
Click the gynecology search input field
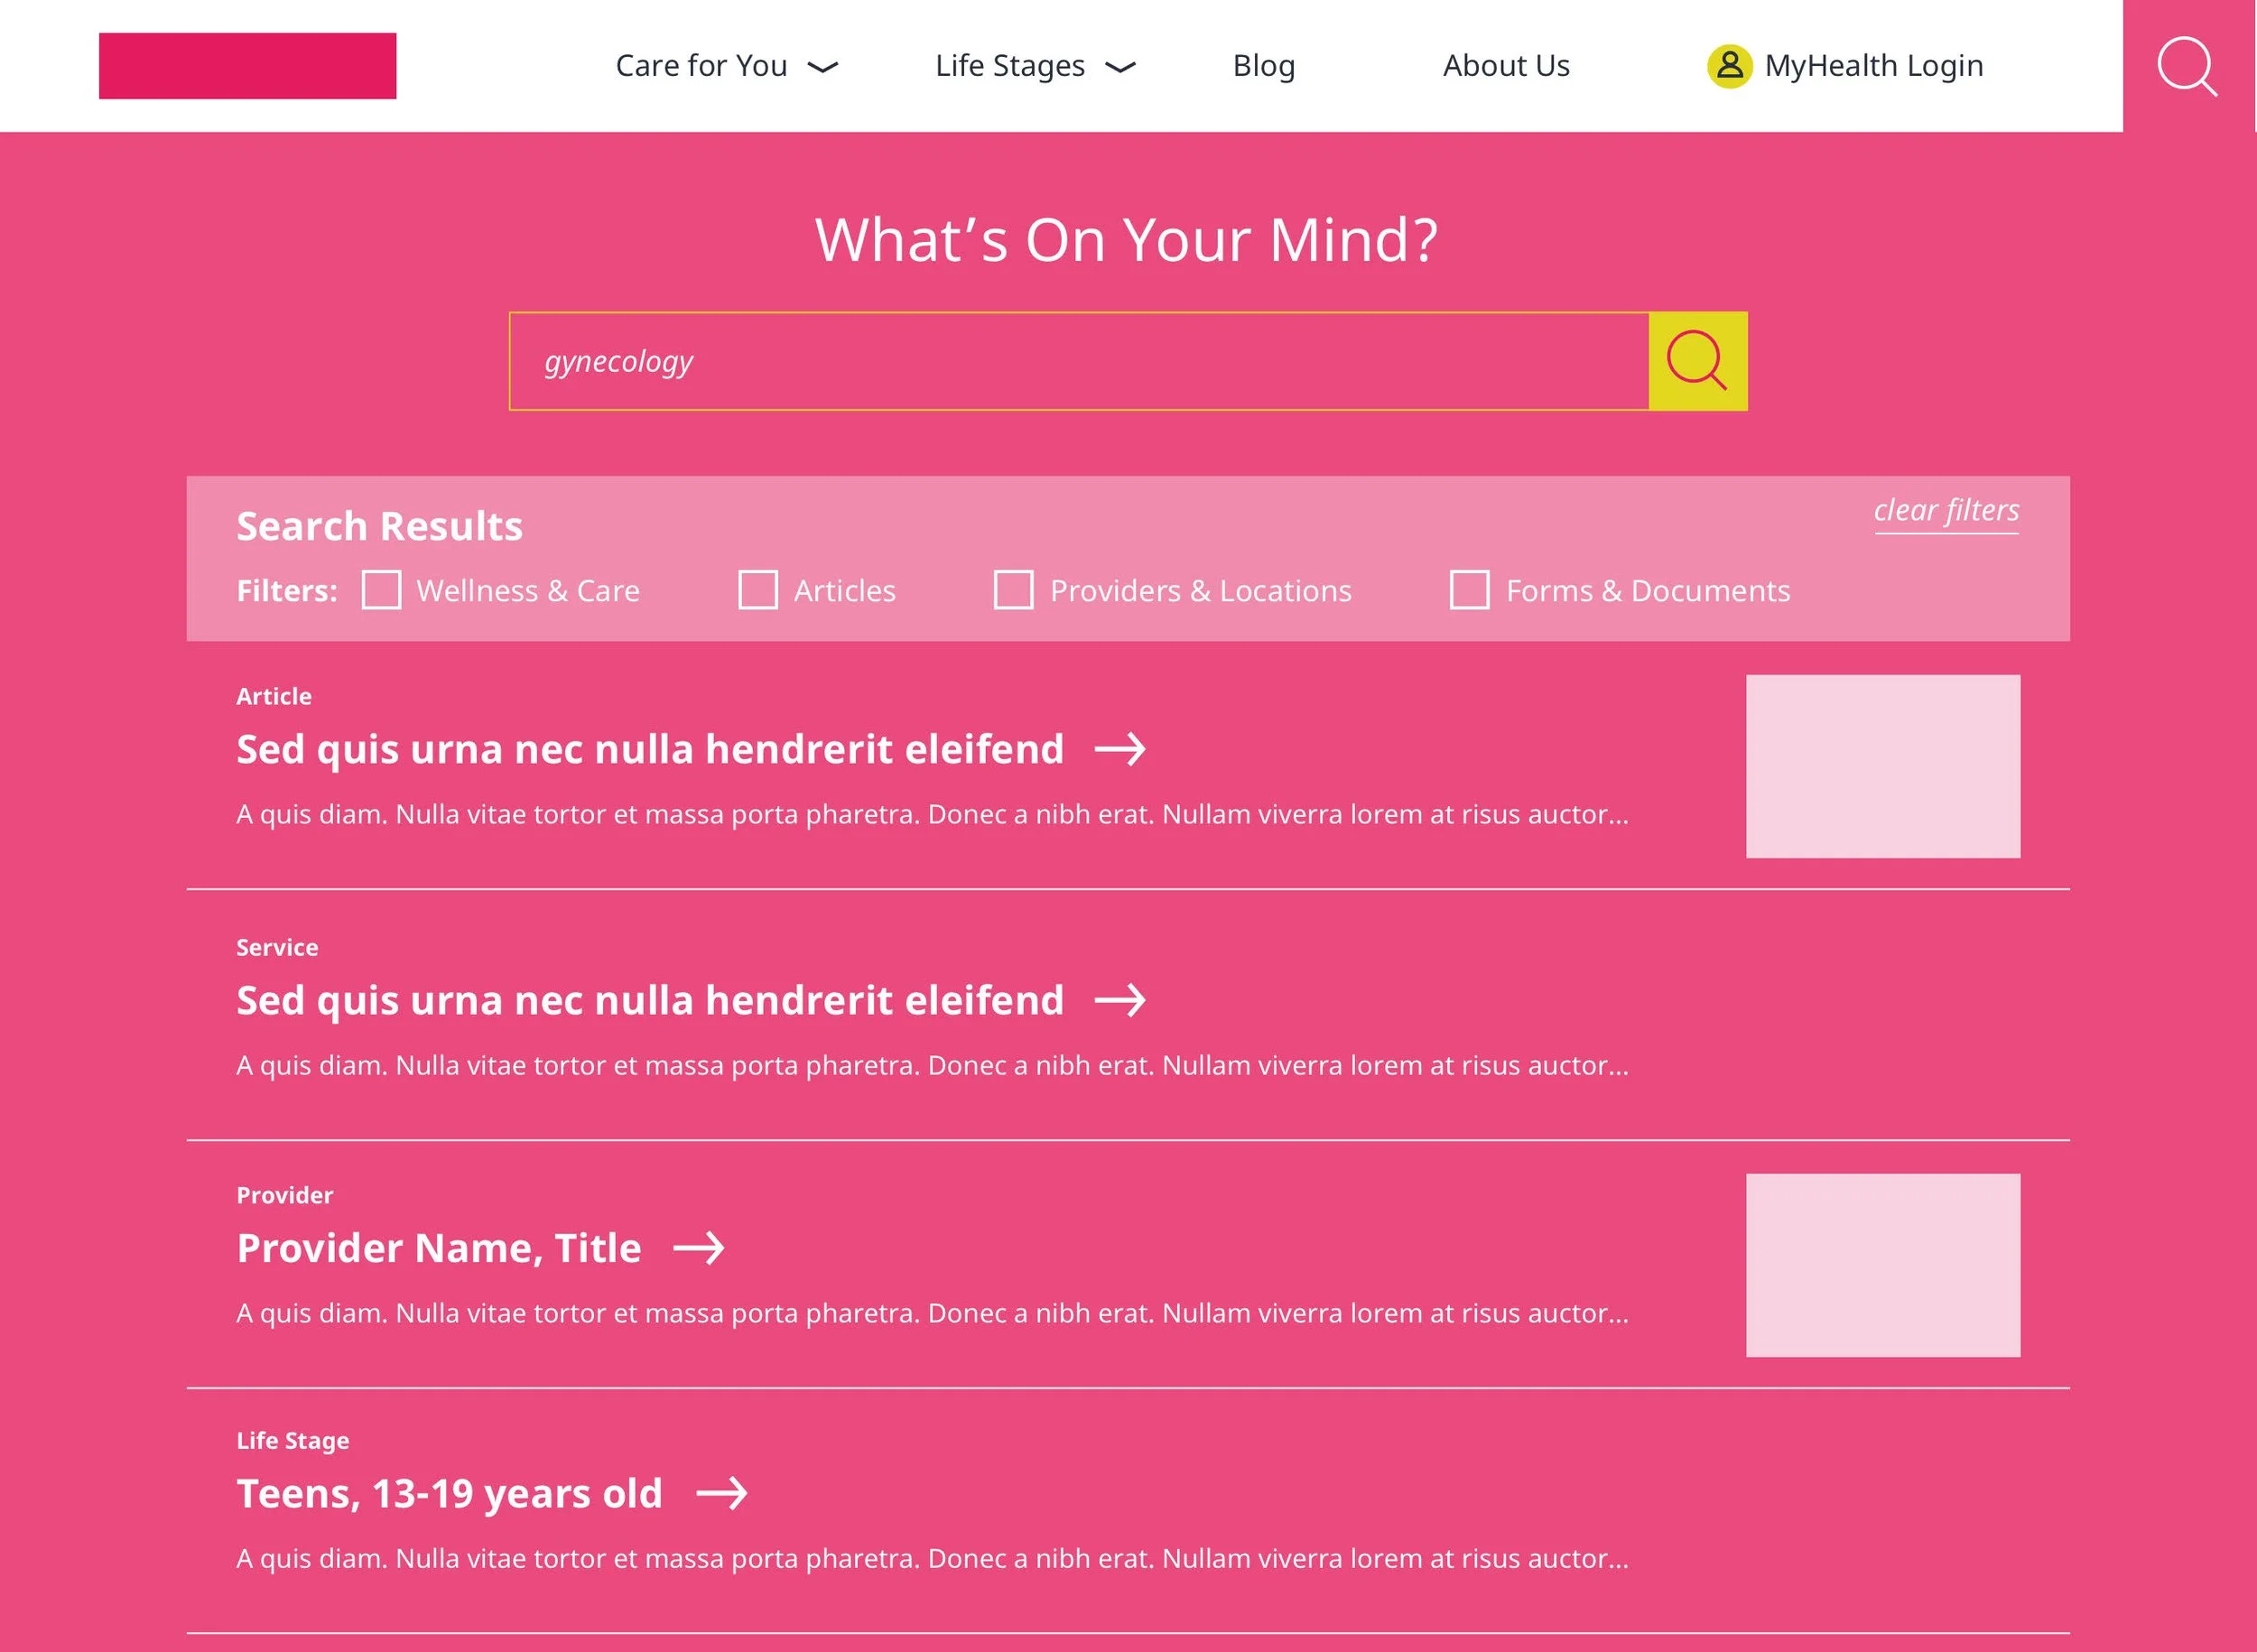[x=1078, y=361]
